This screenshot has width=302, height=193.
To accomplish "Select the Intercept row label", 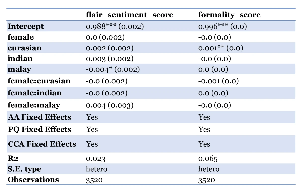I will pyautogui.click(x=26, y=26).
